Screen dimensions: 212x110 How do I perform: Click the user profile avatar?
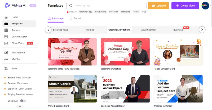click(205, 6)
